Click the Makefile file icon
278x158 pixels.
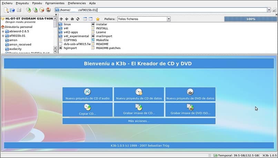[x=93, y=40]
